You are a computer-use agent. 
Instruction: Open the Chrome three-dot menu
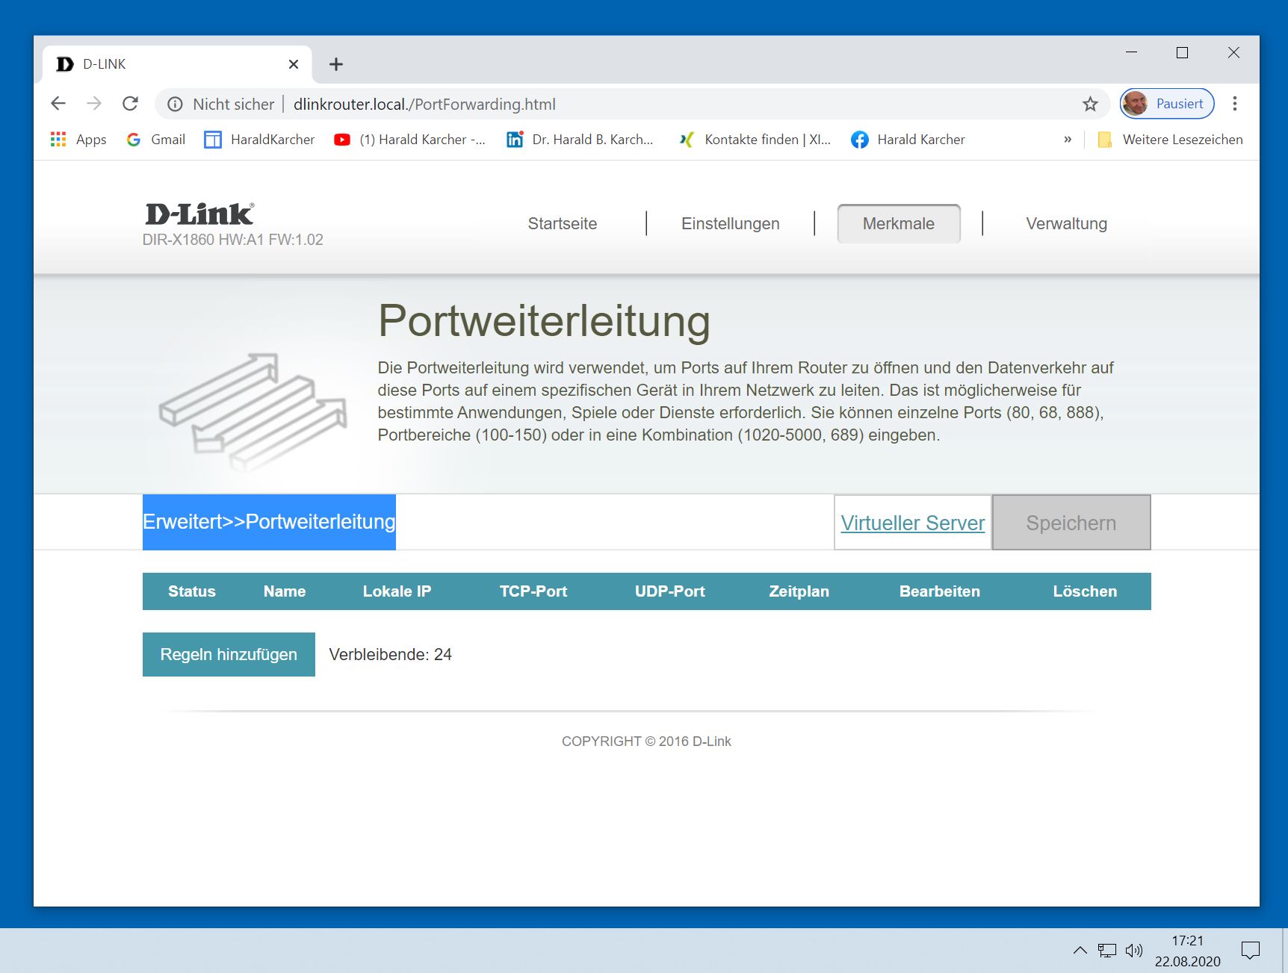[1234, 104]
